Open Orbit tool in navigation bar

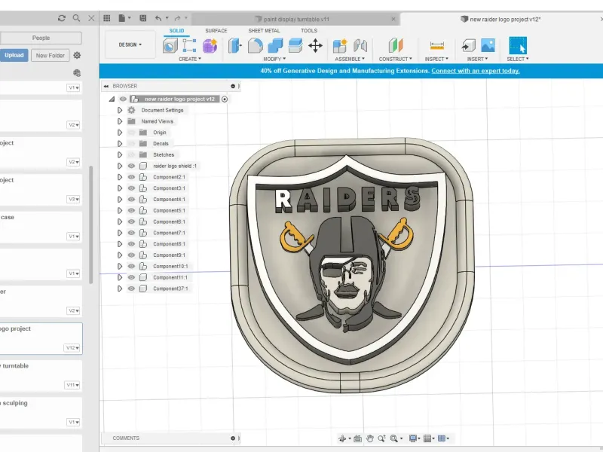[342, 438]
